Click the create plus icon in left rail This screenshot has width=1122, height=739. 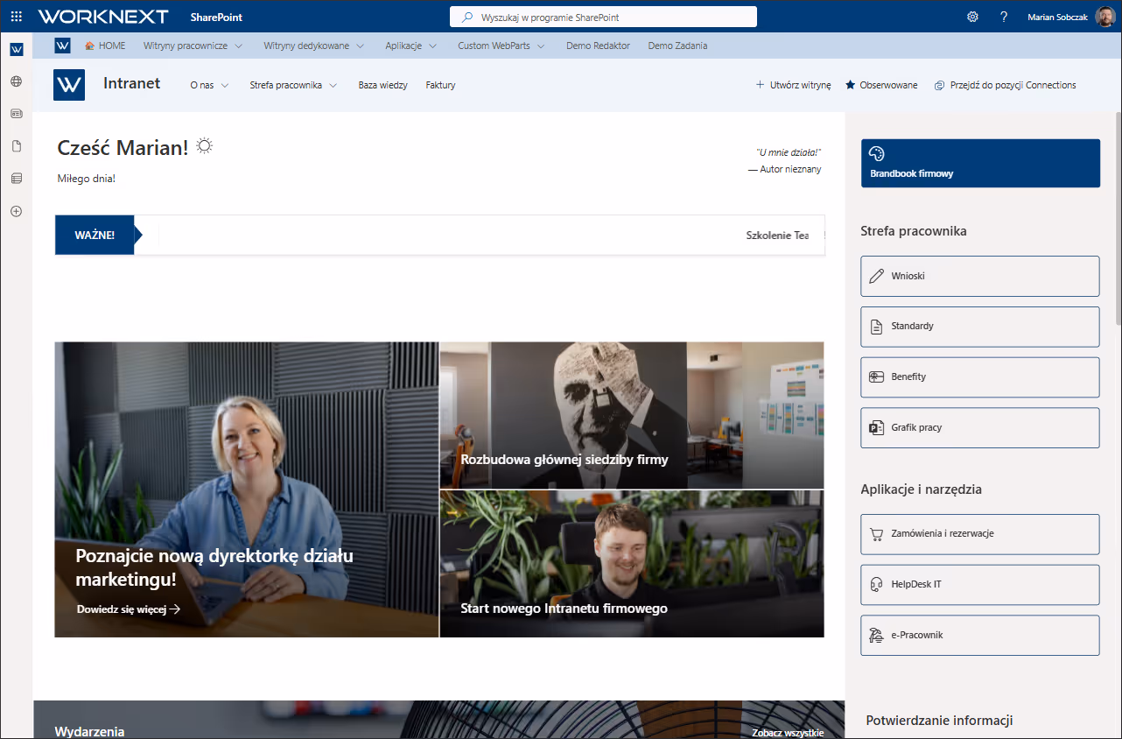(17, 211)
